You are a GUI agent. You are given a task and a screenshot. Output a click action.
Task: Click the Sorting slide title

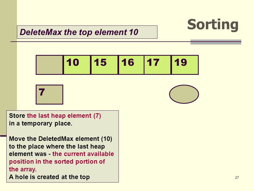click(213, 25)
